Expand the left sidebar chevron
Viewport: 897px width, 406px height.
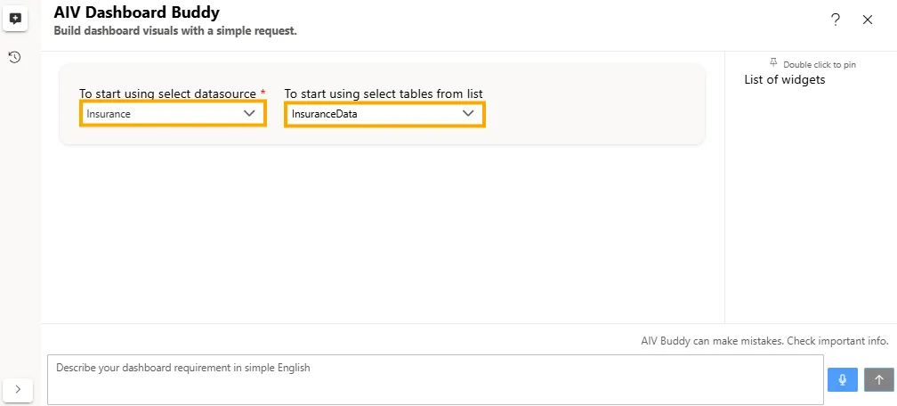(19, 389)
